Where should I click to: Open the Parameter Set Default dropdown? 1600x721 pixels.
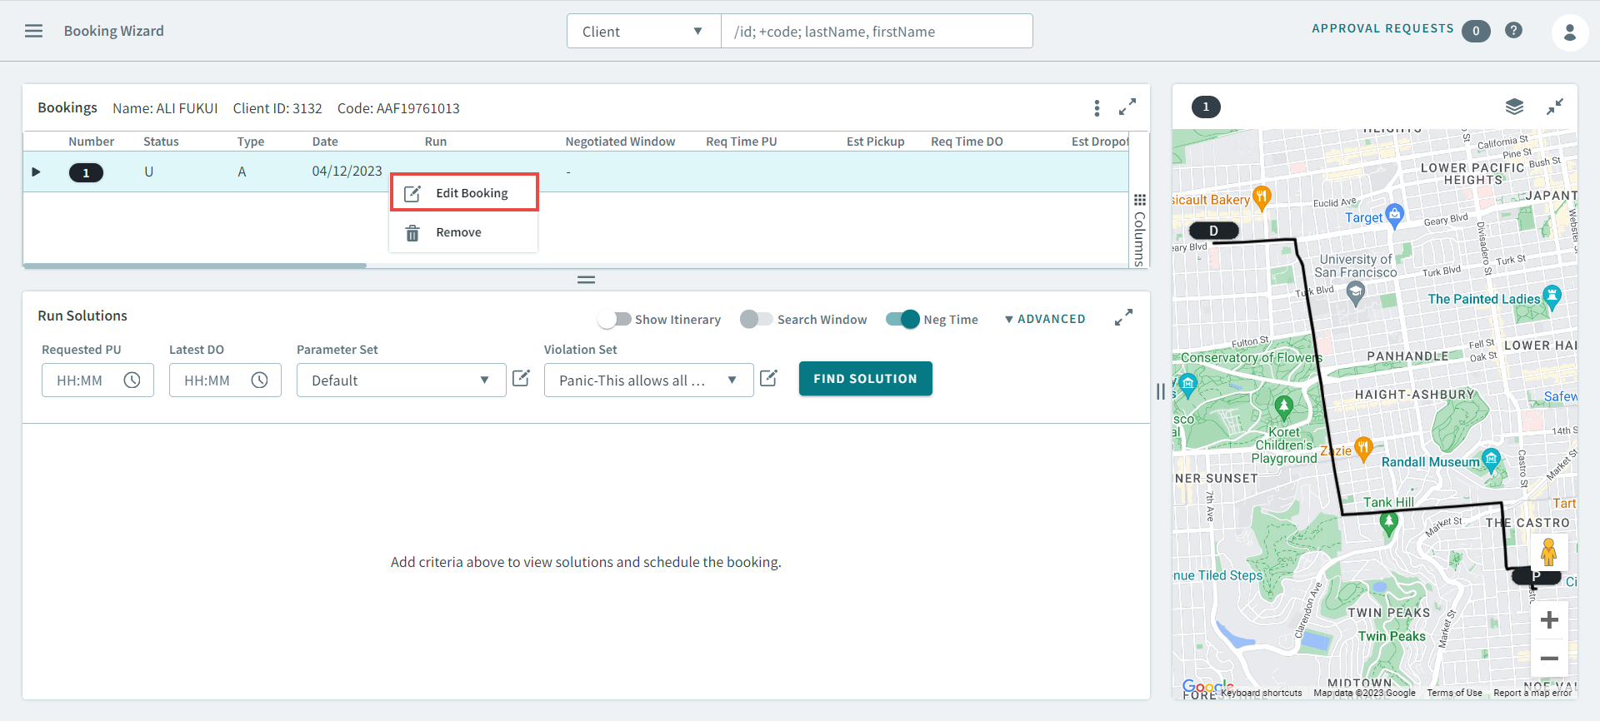[401, 380]
